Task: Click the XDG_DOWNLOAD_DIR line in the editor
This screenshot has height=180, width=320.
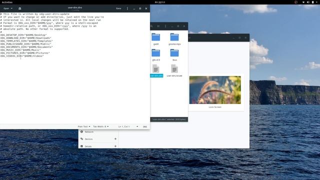Action: tap(25, 38)
